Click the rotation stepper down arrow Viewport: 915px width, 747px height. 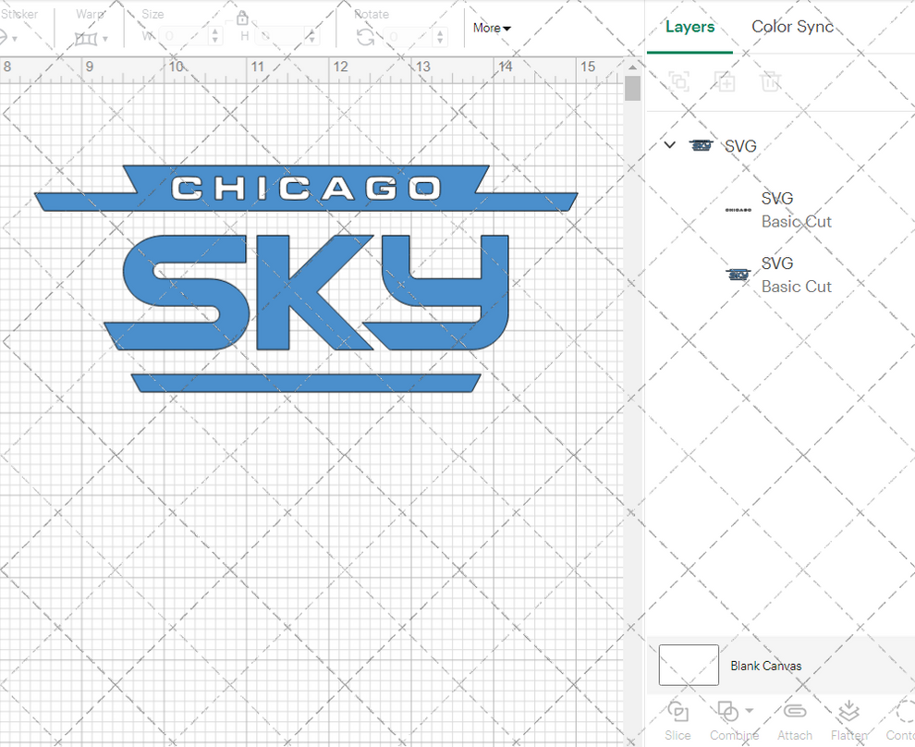tap(440, 42)
